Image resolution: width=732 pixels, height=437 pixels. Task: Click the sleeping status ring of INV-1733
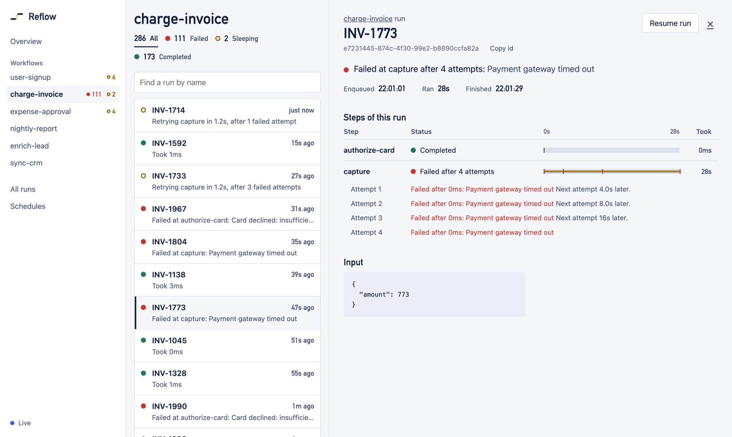tap(143, 176)
